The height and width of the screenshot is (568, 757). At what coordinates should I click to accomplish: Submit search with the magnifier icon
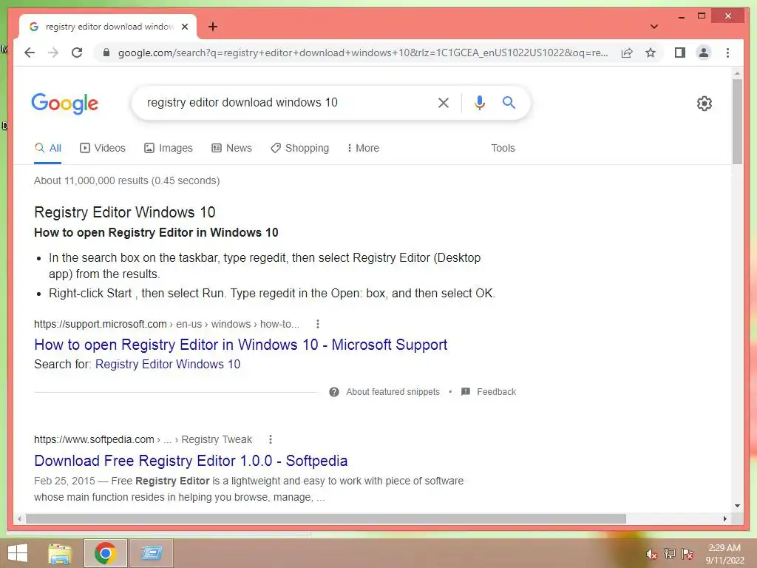509,102
